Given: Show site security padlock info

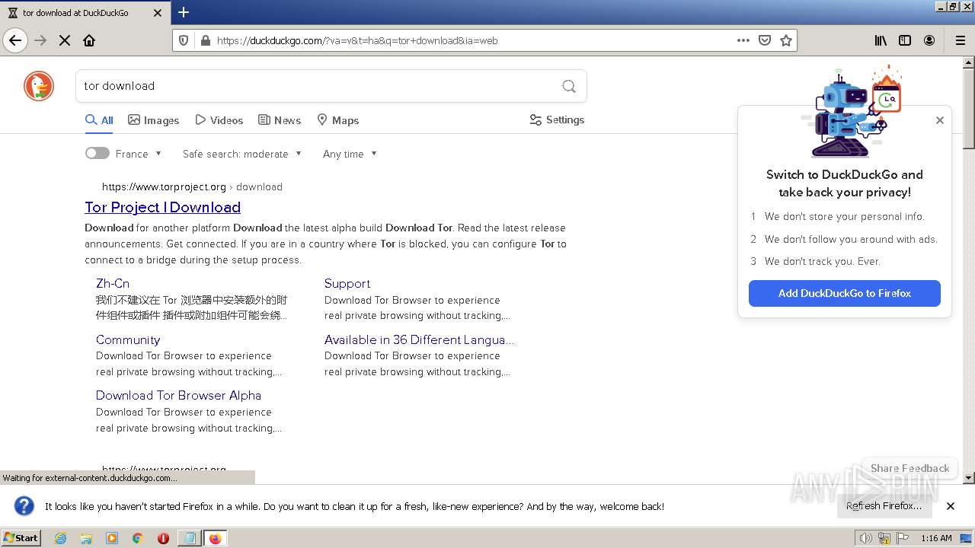Looking at the screenshot, I should [x=204, y=40].
